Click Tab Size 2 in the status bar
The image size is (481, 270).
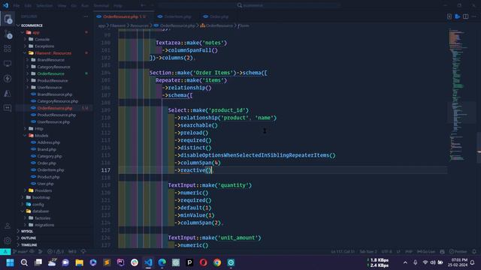tap(368, 252)
